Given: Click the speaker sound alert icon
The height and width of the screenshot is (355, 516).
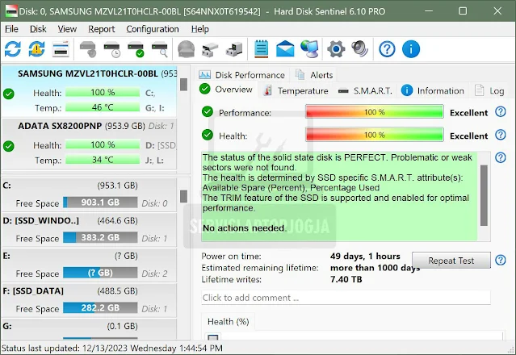Looking at the screenshot, I should tap(359, 48).
